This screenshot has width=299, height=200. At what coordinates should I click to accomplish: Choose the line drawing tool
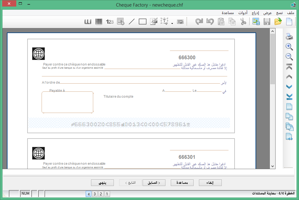point(132,22)
